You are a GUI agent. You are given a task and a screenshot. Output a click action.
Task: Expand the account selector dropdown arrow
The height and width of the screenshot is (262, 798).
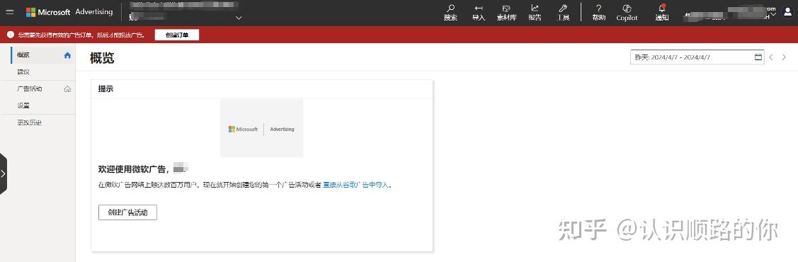[x=239, y=18]
